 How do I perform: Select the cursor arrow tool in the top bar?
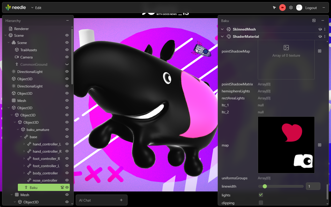(274, 8)
